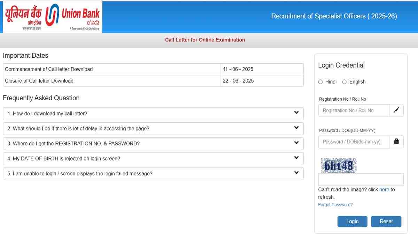Viewport: 418px width, 235px height.
Task: Click the Union Bank of India logo
Action: (x=52, y=17)
